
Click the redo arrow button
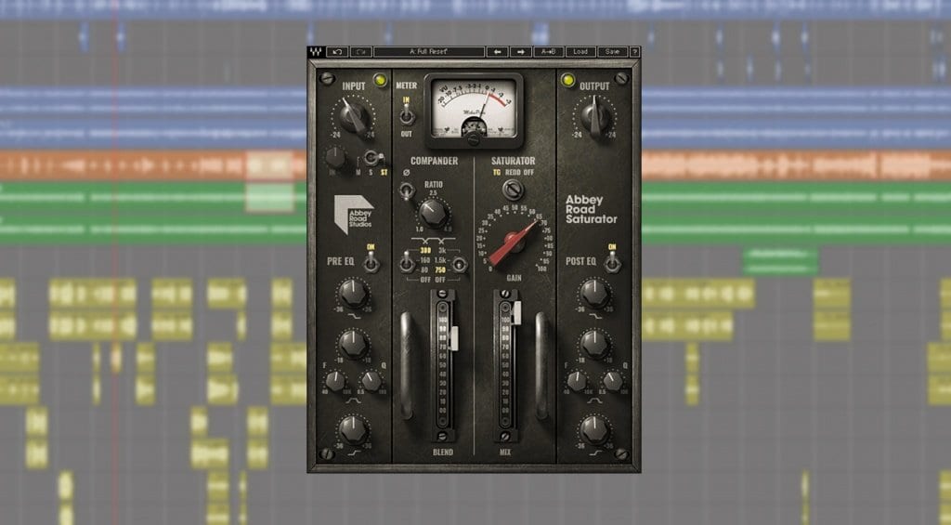360,52
